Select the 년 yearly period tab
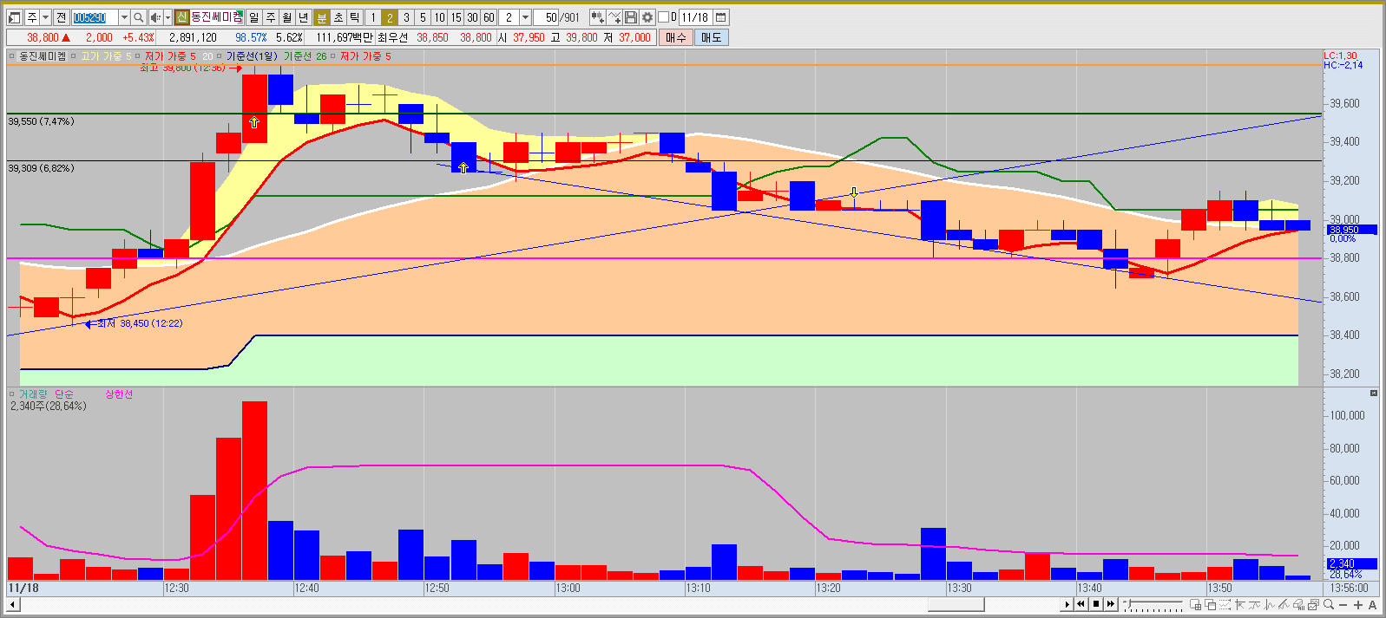 click(303, 17)
